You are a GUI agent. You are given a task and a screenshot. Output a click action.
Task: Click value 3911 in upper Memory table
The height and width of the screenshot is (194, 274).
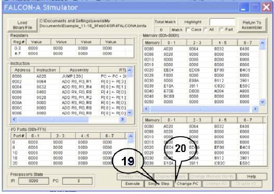(194, 86)
